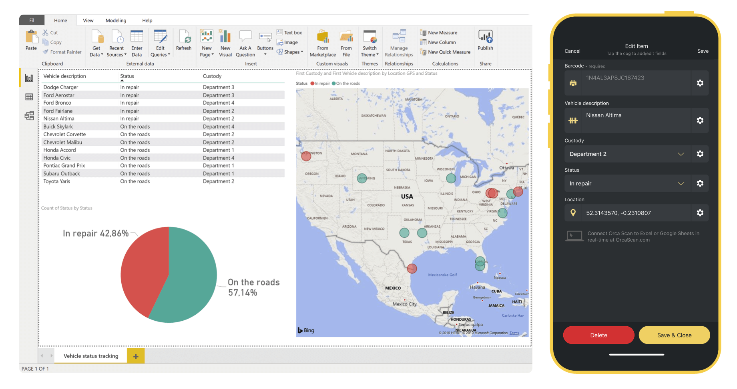Open the Modeling ribbon tab
This screenshot has width=737, height=389.
point(116,20)
